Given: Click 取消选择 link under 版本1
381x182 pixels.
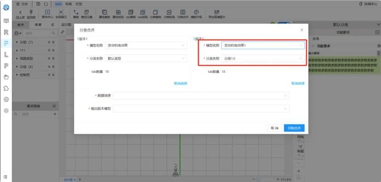Looking at the screenshot, I should pyautogui.click(x=180, y=83).
